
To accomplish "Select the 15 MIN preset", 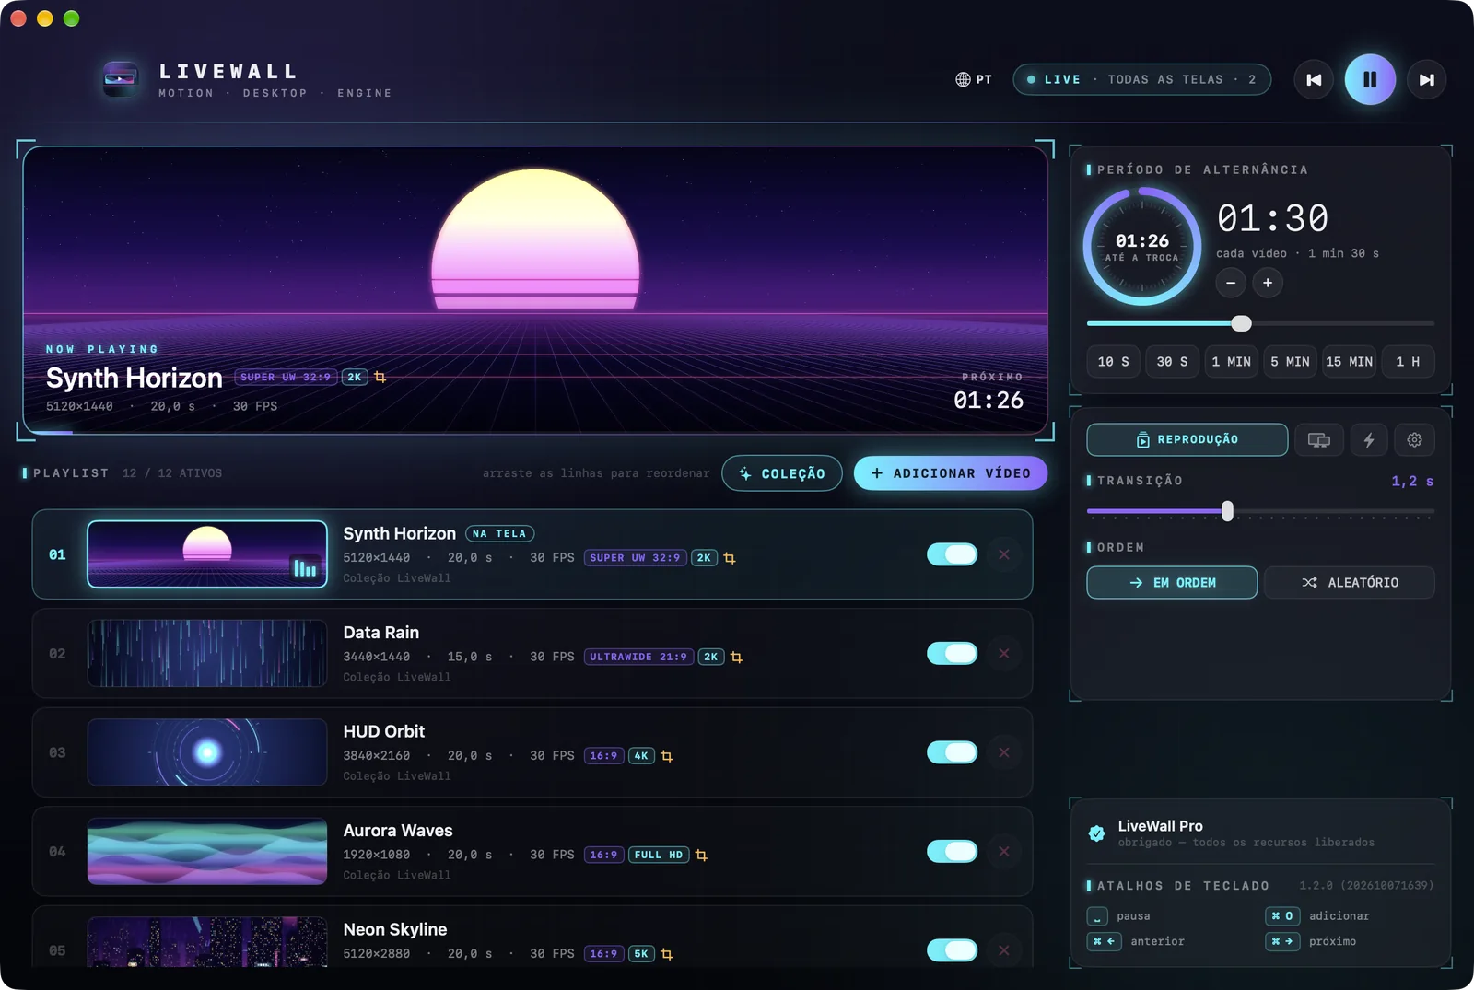I will pyautogui.click(x=1349, y=362).
